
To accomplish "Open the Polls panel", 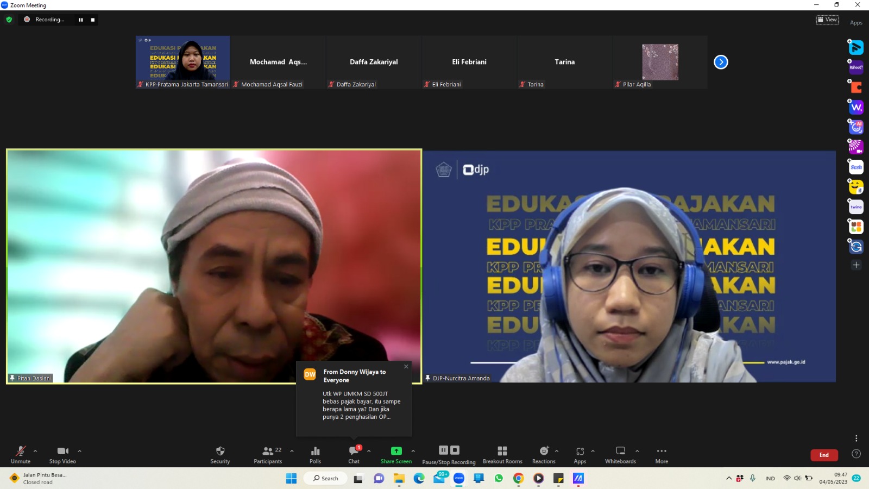I will [x=315, y=454].
